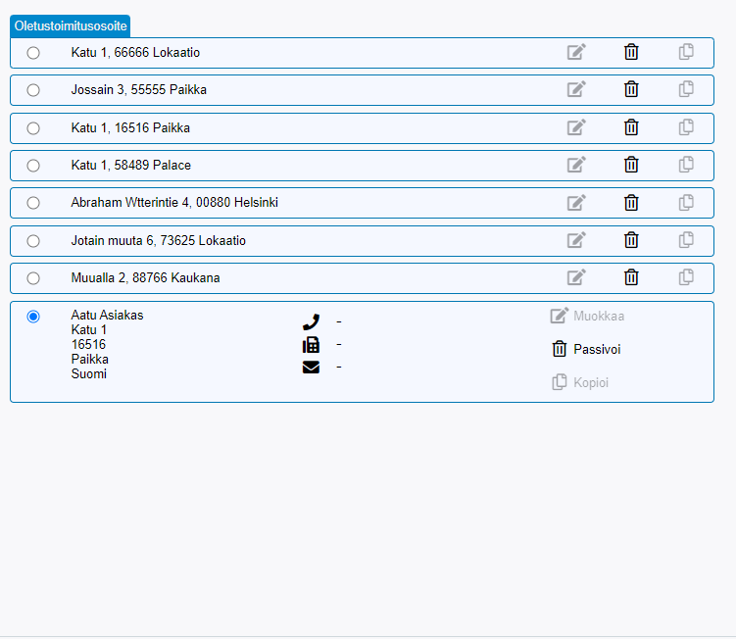The height and width of the screenshot is (639, 736).
Task: Click the fax icon in address details
Action: [x=311, y=344]
